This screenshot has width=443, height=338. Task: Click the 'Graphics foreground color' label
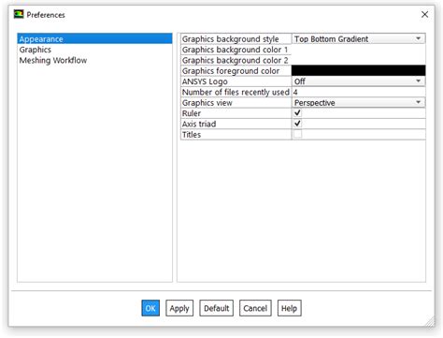(x=231, y=71)
